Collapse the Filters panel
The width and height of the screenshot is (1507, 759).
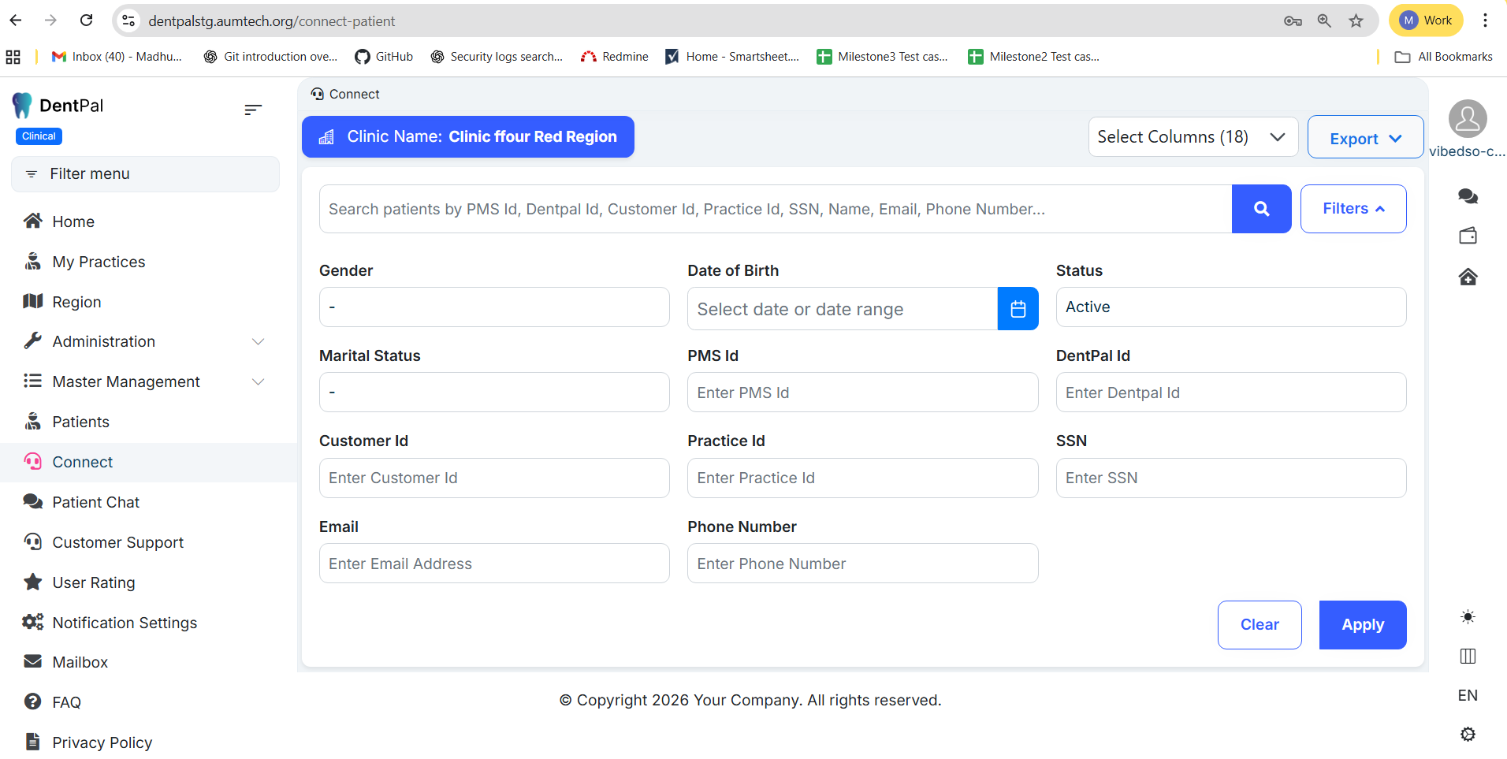click(1353, 209)
